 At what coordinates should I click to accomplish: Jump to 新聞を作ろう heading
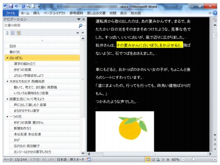(44, 128)
